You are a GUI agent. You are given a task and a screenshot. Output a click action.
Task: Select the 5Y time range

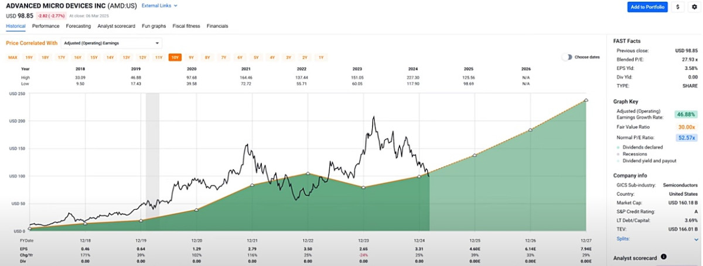(256, 57)
